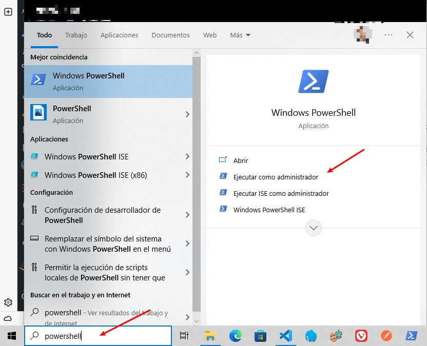Expand Windows PowerShell ISE options arrow
427x346 pixels.
[187, 156]
